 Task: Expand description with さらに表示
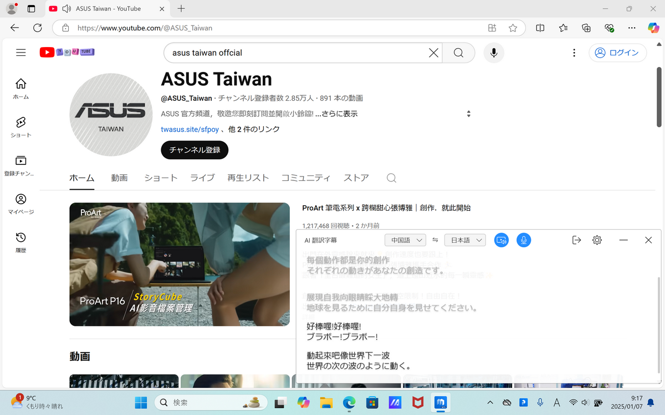[x=336, y=113]
